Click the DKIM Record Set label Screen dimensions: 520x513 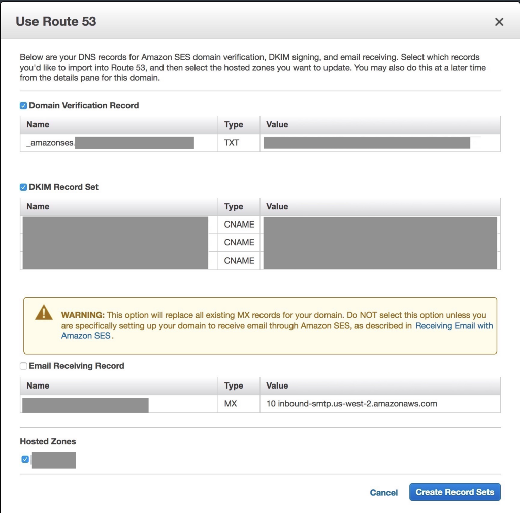63,187
